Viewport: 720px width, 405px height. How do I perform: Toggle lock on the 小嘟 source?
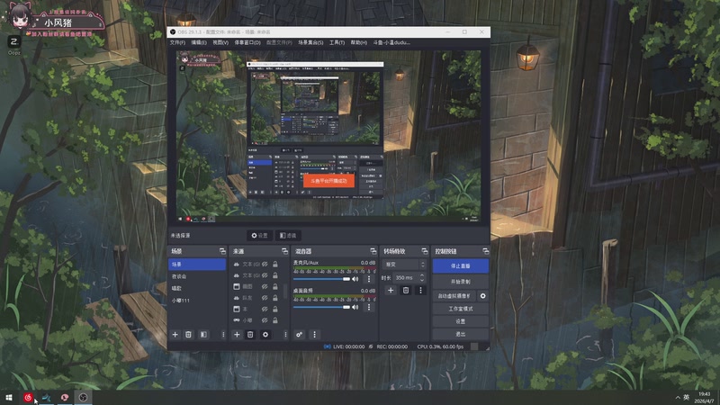(275, 320)
